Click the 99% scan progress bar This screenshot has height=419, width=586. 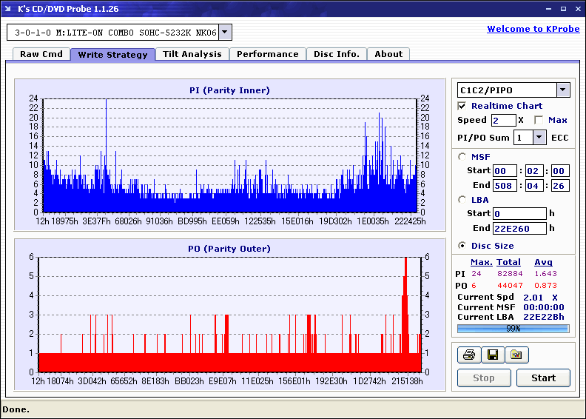(x=513, y=328)
